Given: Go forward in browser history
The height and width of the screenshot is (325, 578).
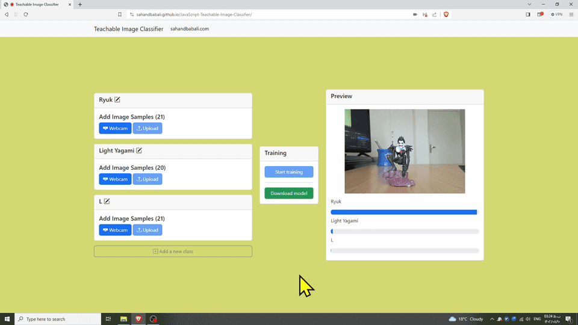Looking at the screenshot, I should tap(16, 14).
